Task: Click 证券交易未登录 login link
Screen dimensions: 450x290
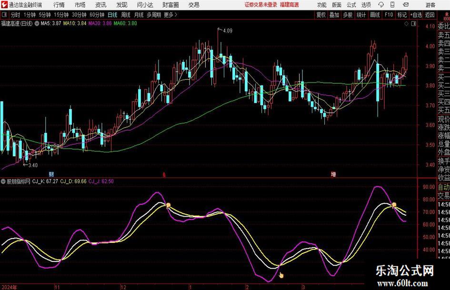Action: 261,5
